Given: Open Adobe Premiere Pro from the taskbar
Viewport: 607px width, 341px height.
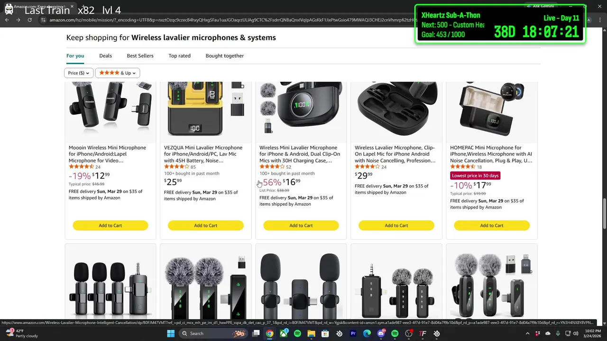Looking at the screenshot, I should (x=353, y=333).
